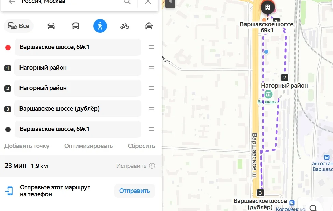Click map marker 2 at Нагорный район
This screenshot has width=333, height=211.
click(285, 78)
